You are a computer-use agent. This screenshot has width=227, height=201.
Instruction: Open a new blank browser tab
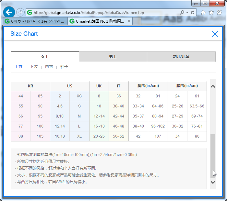137,21
